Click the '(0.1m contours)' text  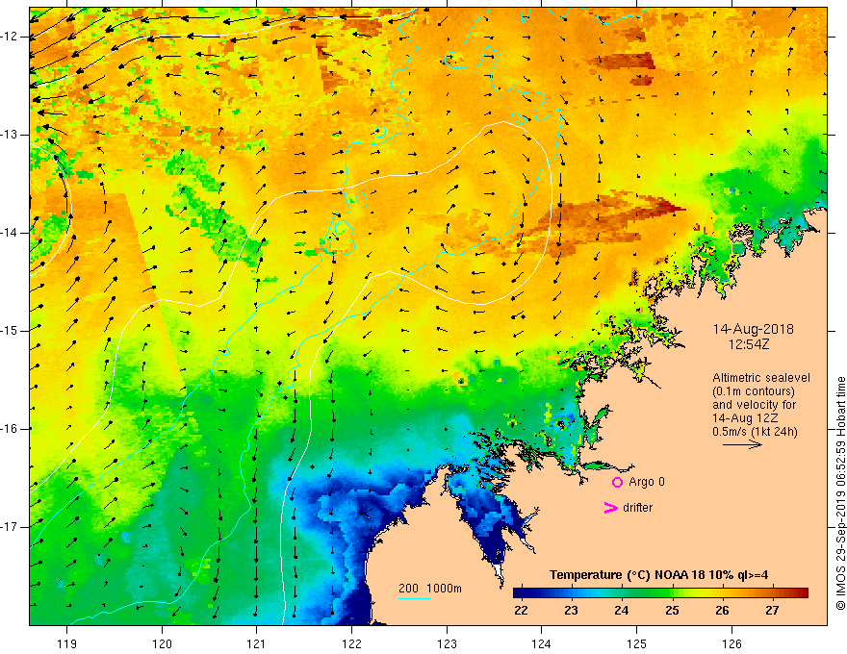(x=754, y=391)
